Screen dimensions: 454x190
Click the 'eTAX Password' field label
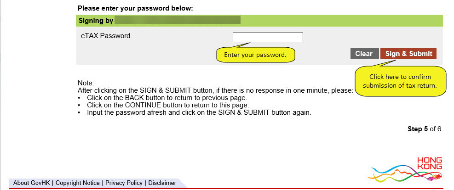(x=105, y=36)
